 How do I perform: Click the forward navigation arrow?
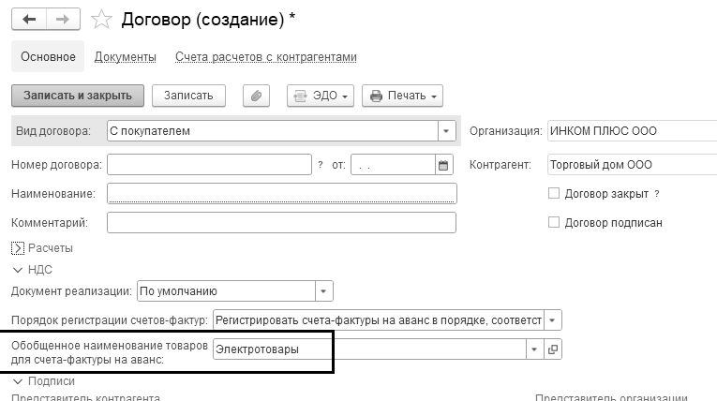pyautogui.click(x=65, y=19)
